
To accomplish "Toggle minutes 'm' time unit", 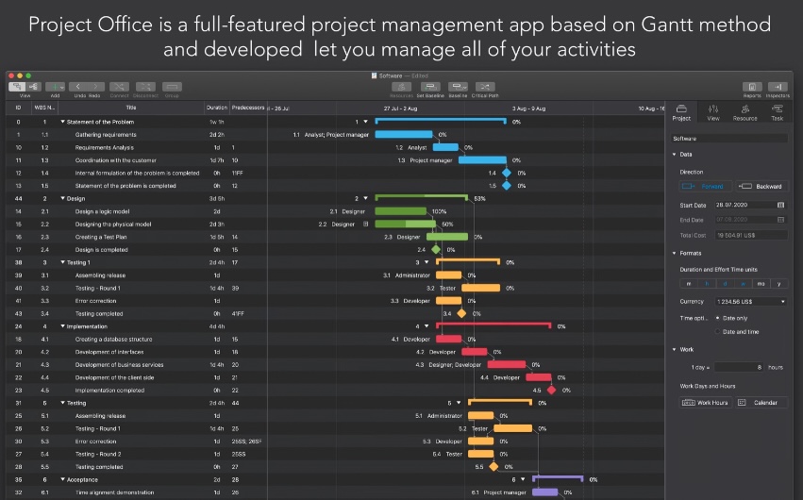I will click(x=688, y=284).
